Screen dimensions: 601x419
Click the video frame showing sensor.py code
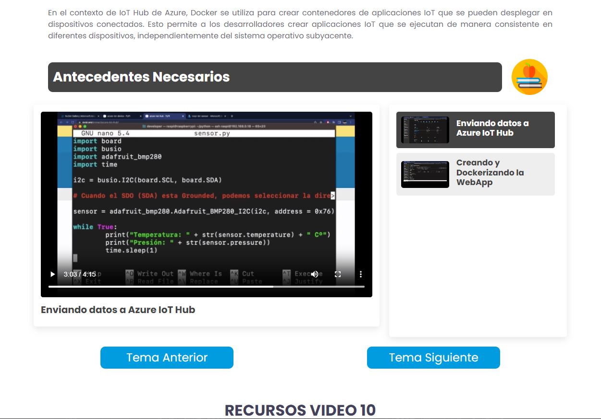pos(206,192)
